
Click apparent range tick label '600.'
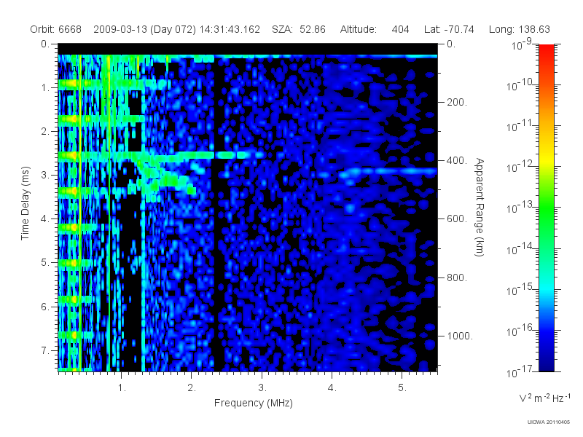pos(457,219)
